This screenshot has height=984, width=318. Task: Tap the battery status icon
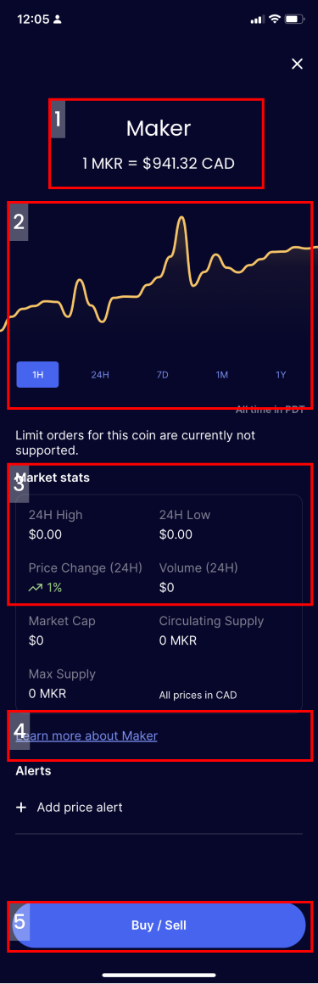(294, 20)
